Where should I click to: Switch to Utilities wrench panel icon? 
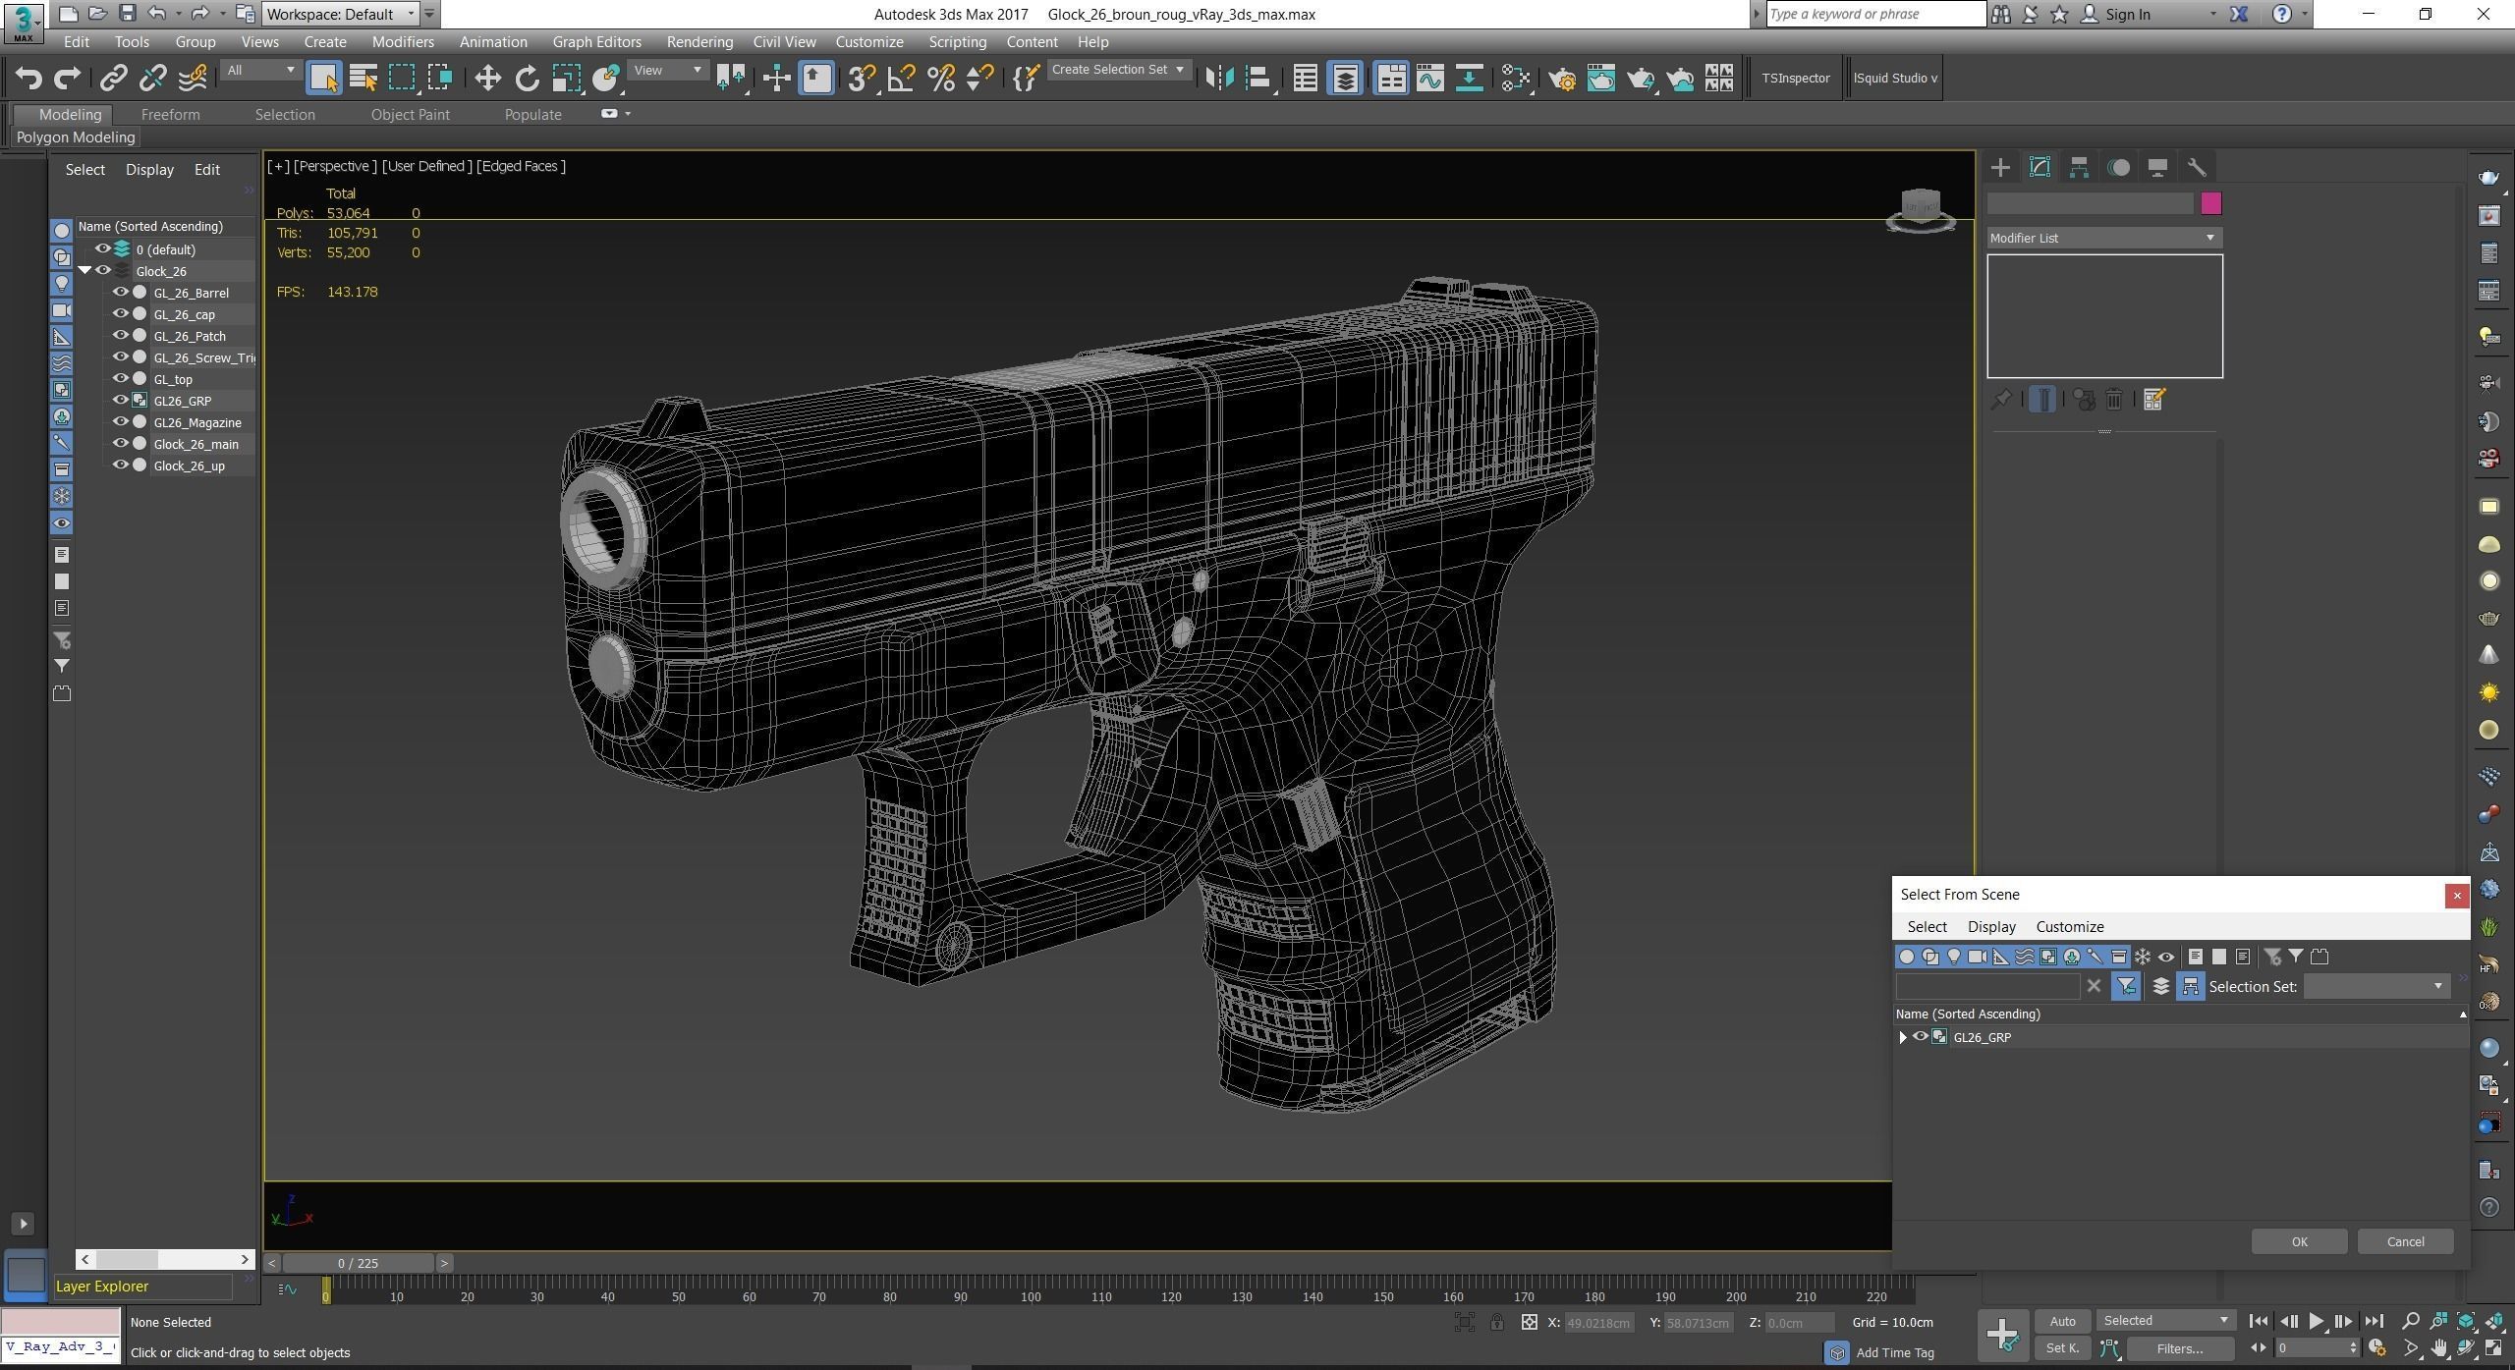coord(2197,167)
